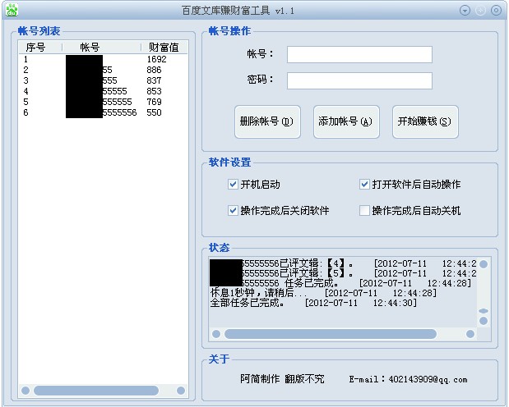Select account row 6 with value 550
509x407 pixels.
(x=103, y=112)
